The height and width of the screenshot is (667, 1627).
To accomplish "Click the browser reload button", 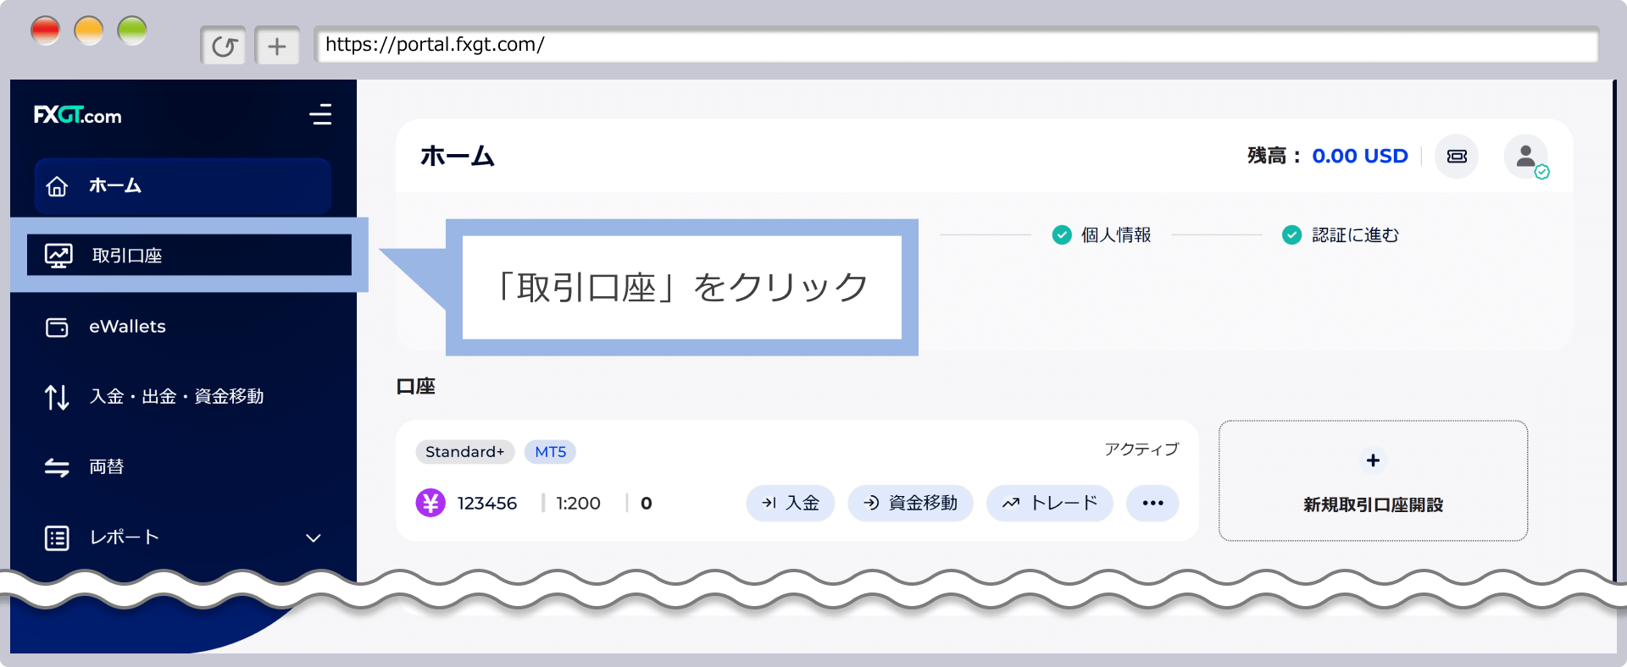I will pos(223,46).
